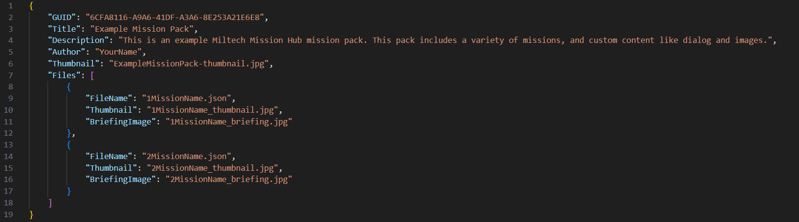
Task: Click the "Description" key
Action: tap(78, 40)
